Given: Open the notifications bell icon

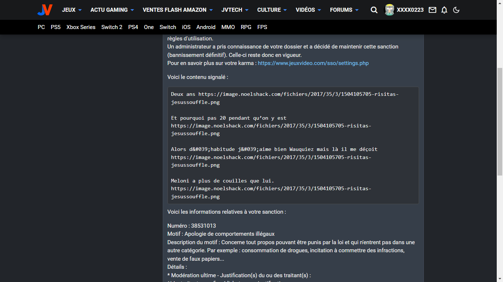Looking at the screenshot, I should [444, 10].
